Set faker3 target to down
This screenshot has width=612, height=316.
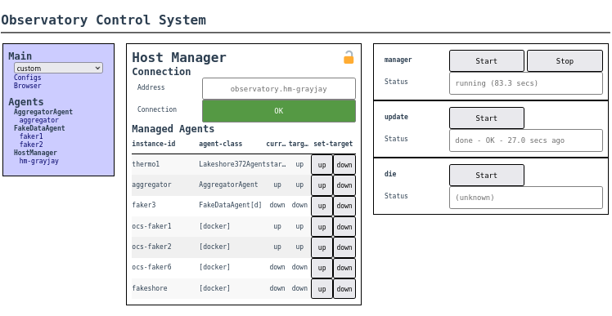[344, 206]
